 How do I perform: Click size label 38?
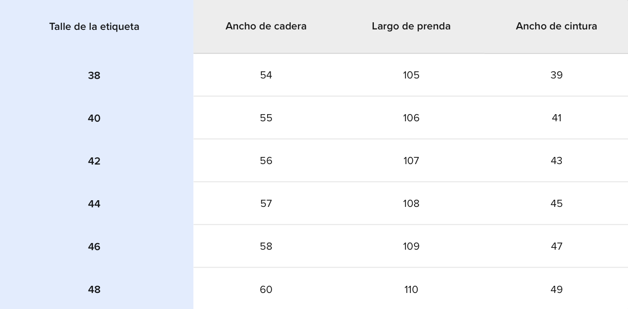point(94,76)
